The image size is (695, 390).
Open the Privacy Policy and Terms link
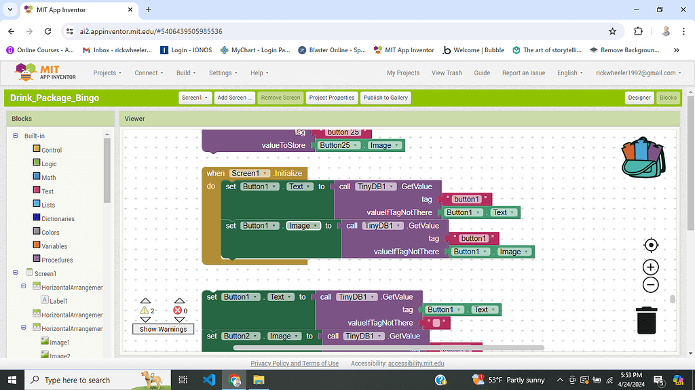point(295,364)
